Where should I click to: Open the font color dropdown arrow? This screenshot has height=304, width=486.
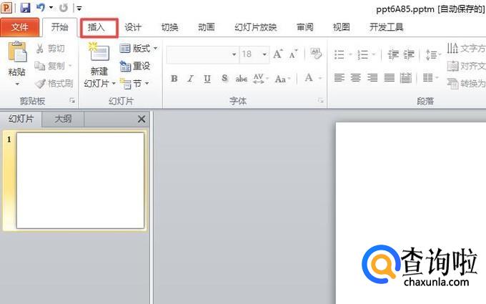click(x=320, y=78)
